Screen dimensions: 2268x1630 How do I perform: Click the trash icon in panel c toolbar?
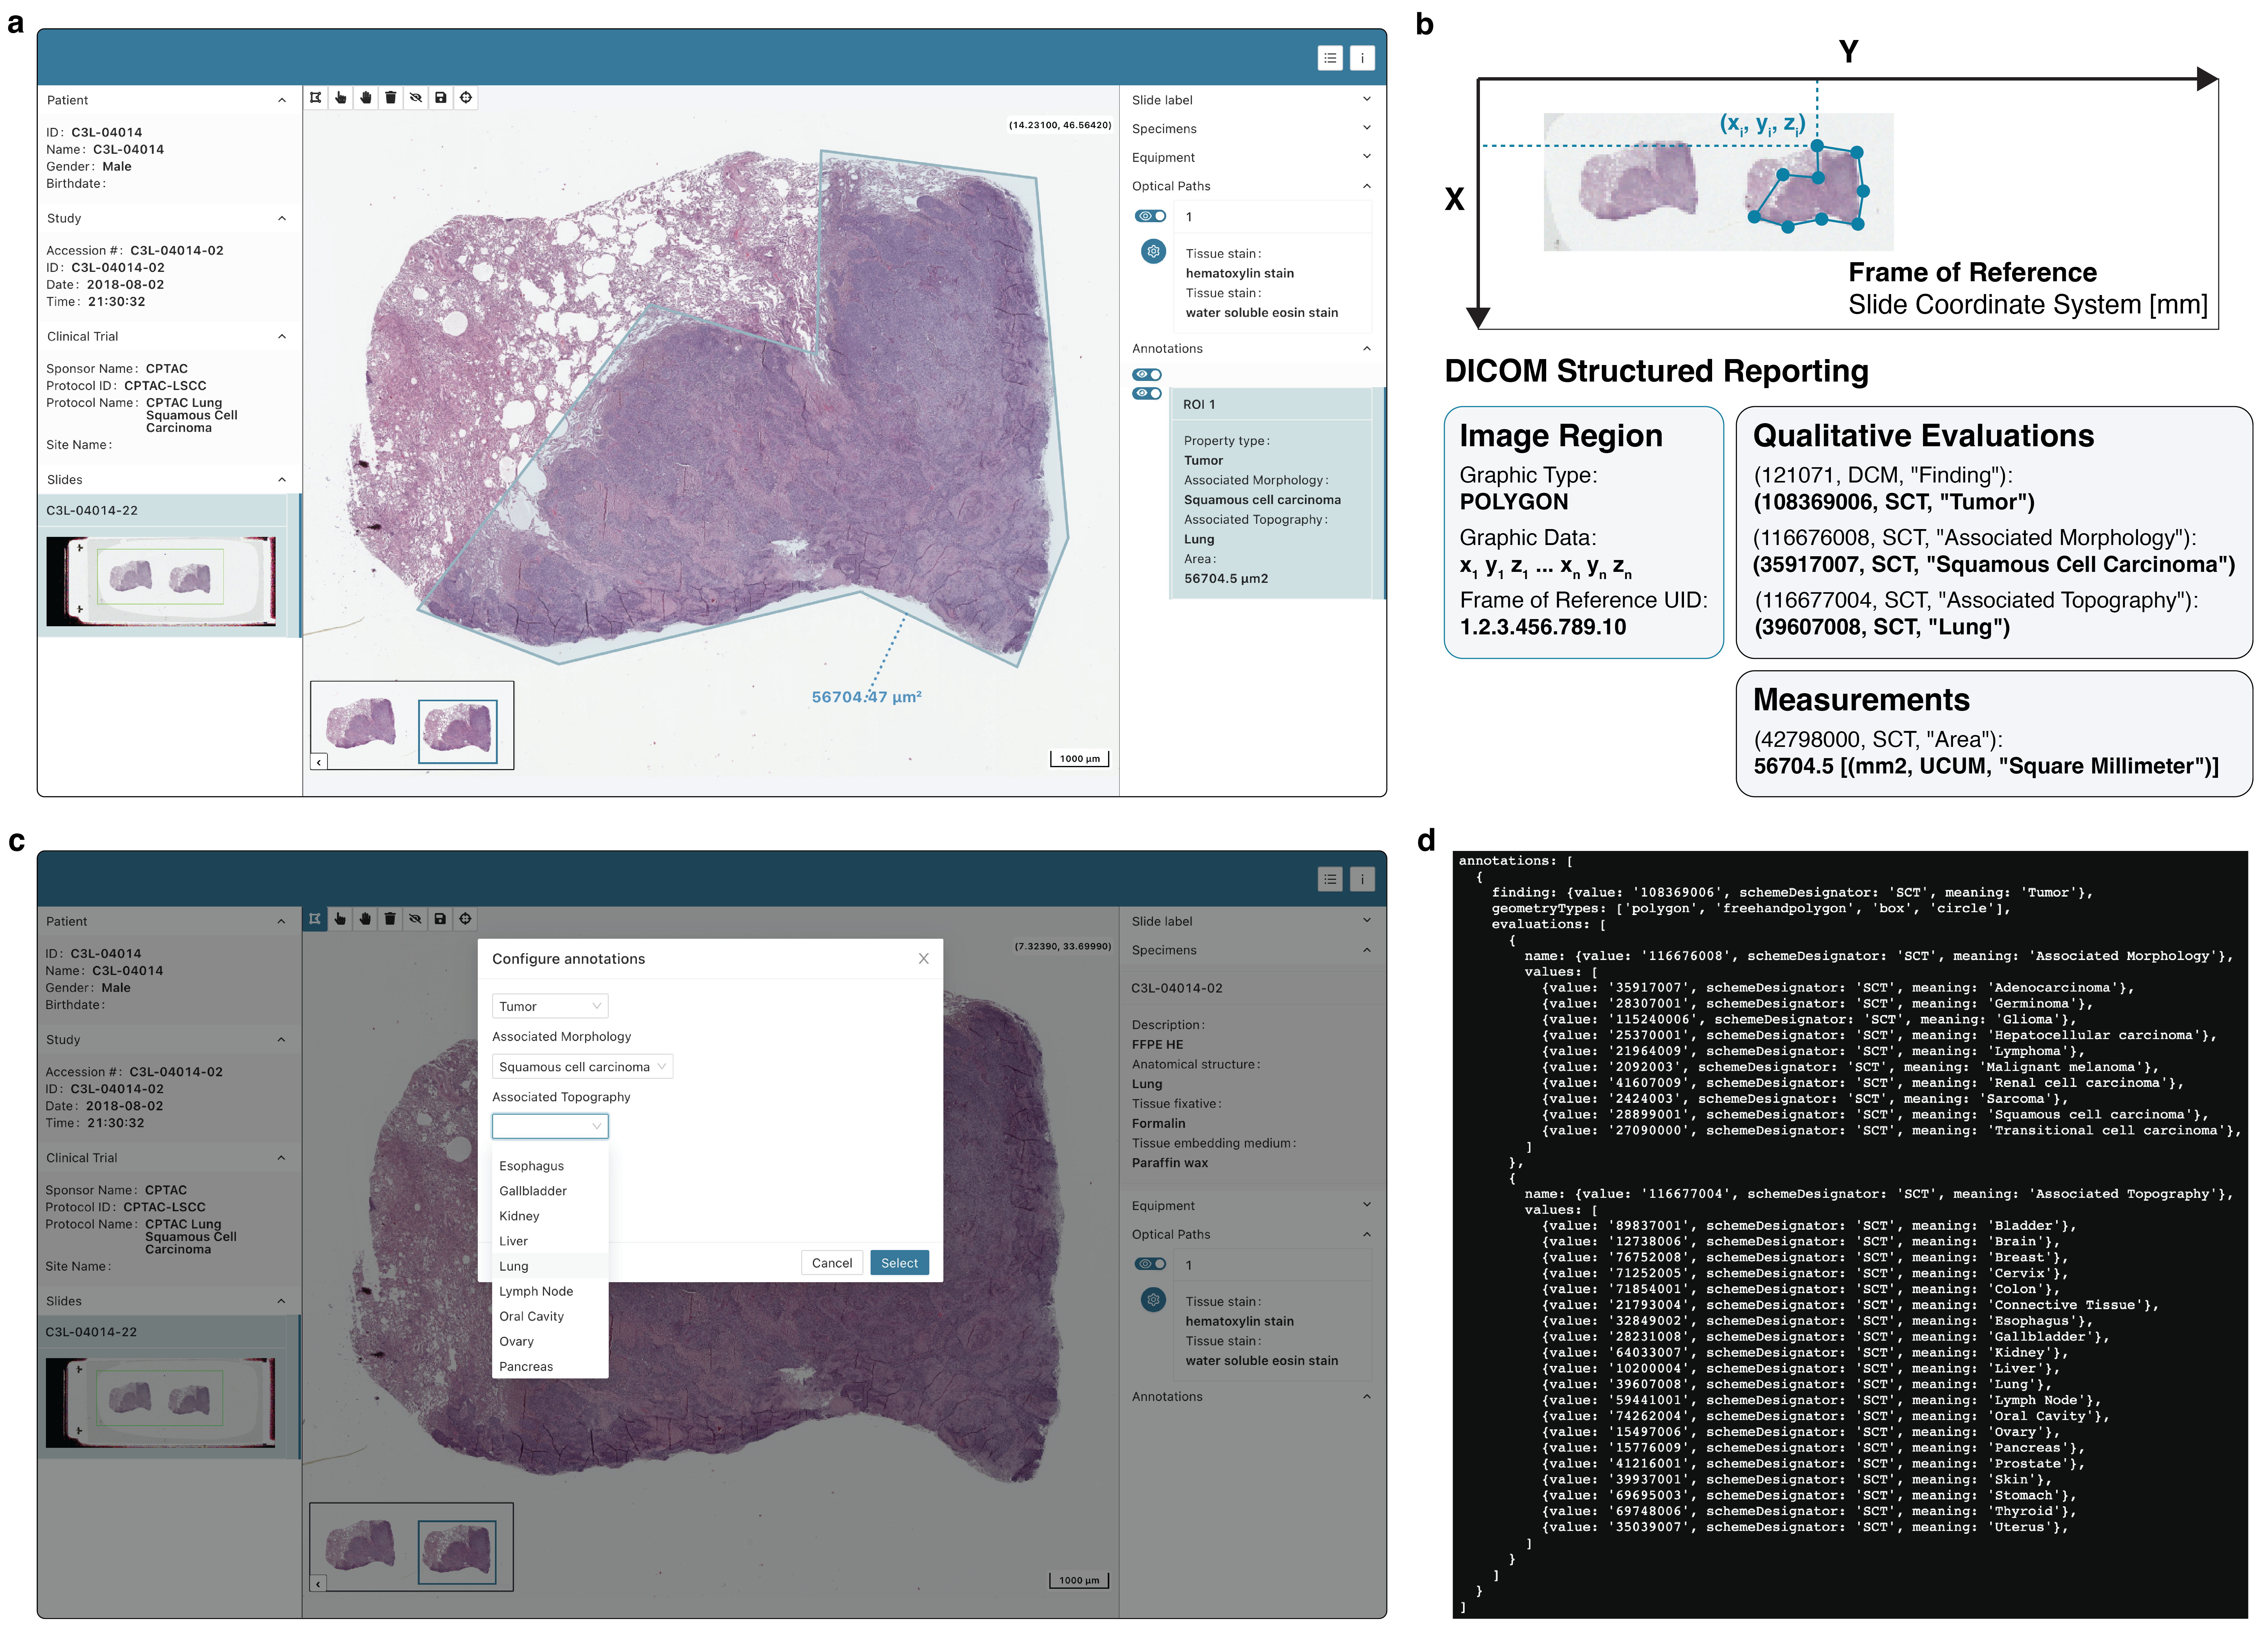pyautogui.click(x=390, y=919)
